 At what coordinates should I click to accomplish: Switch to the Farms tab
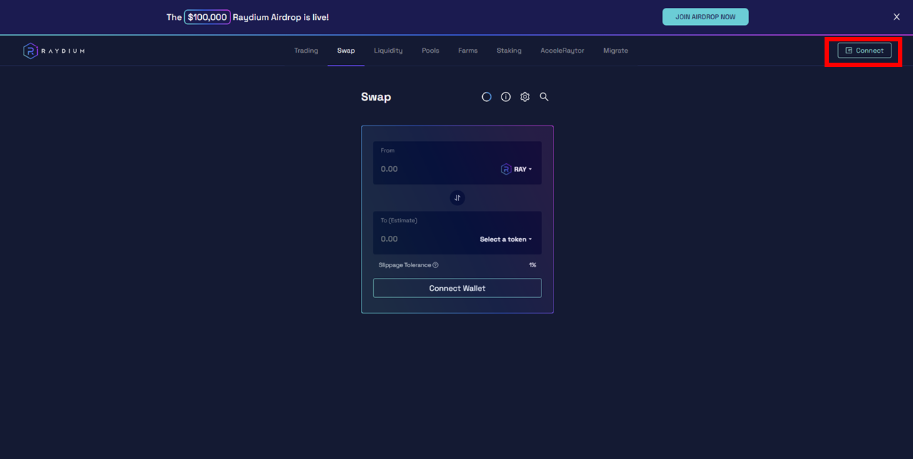pos(468,51)
